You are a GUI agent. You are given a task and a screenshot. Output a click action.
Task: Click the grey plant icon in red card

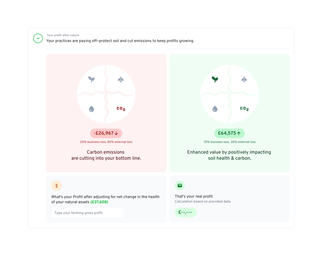click(92, 79)
